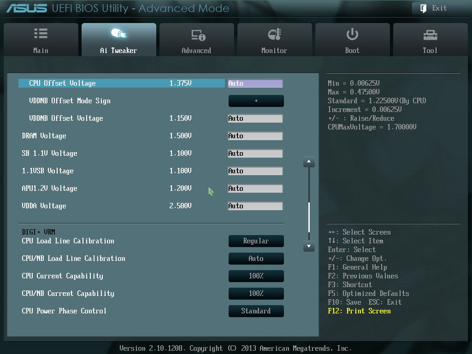472x354 pixels.
Task: Go to the Monitor tab
Action: point(275,40)
